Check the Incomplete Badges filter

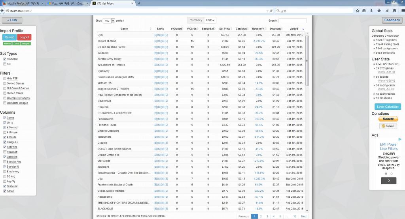(5, 98)
